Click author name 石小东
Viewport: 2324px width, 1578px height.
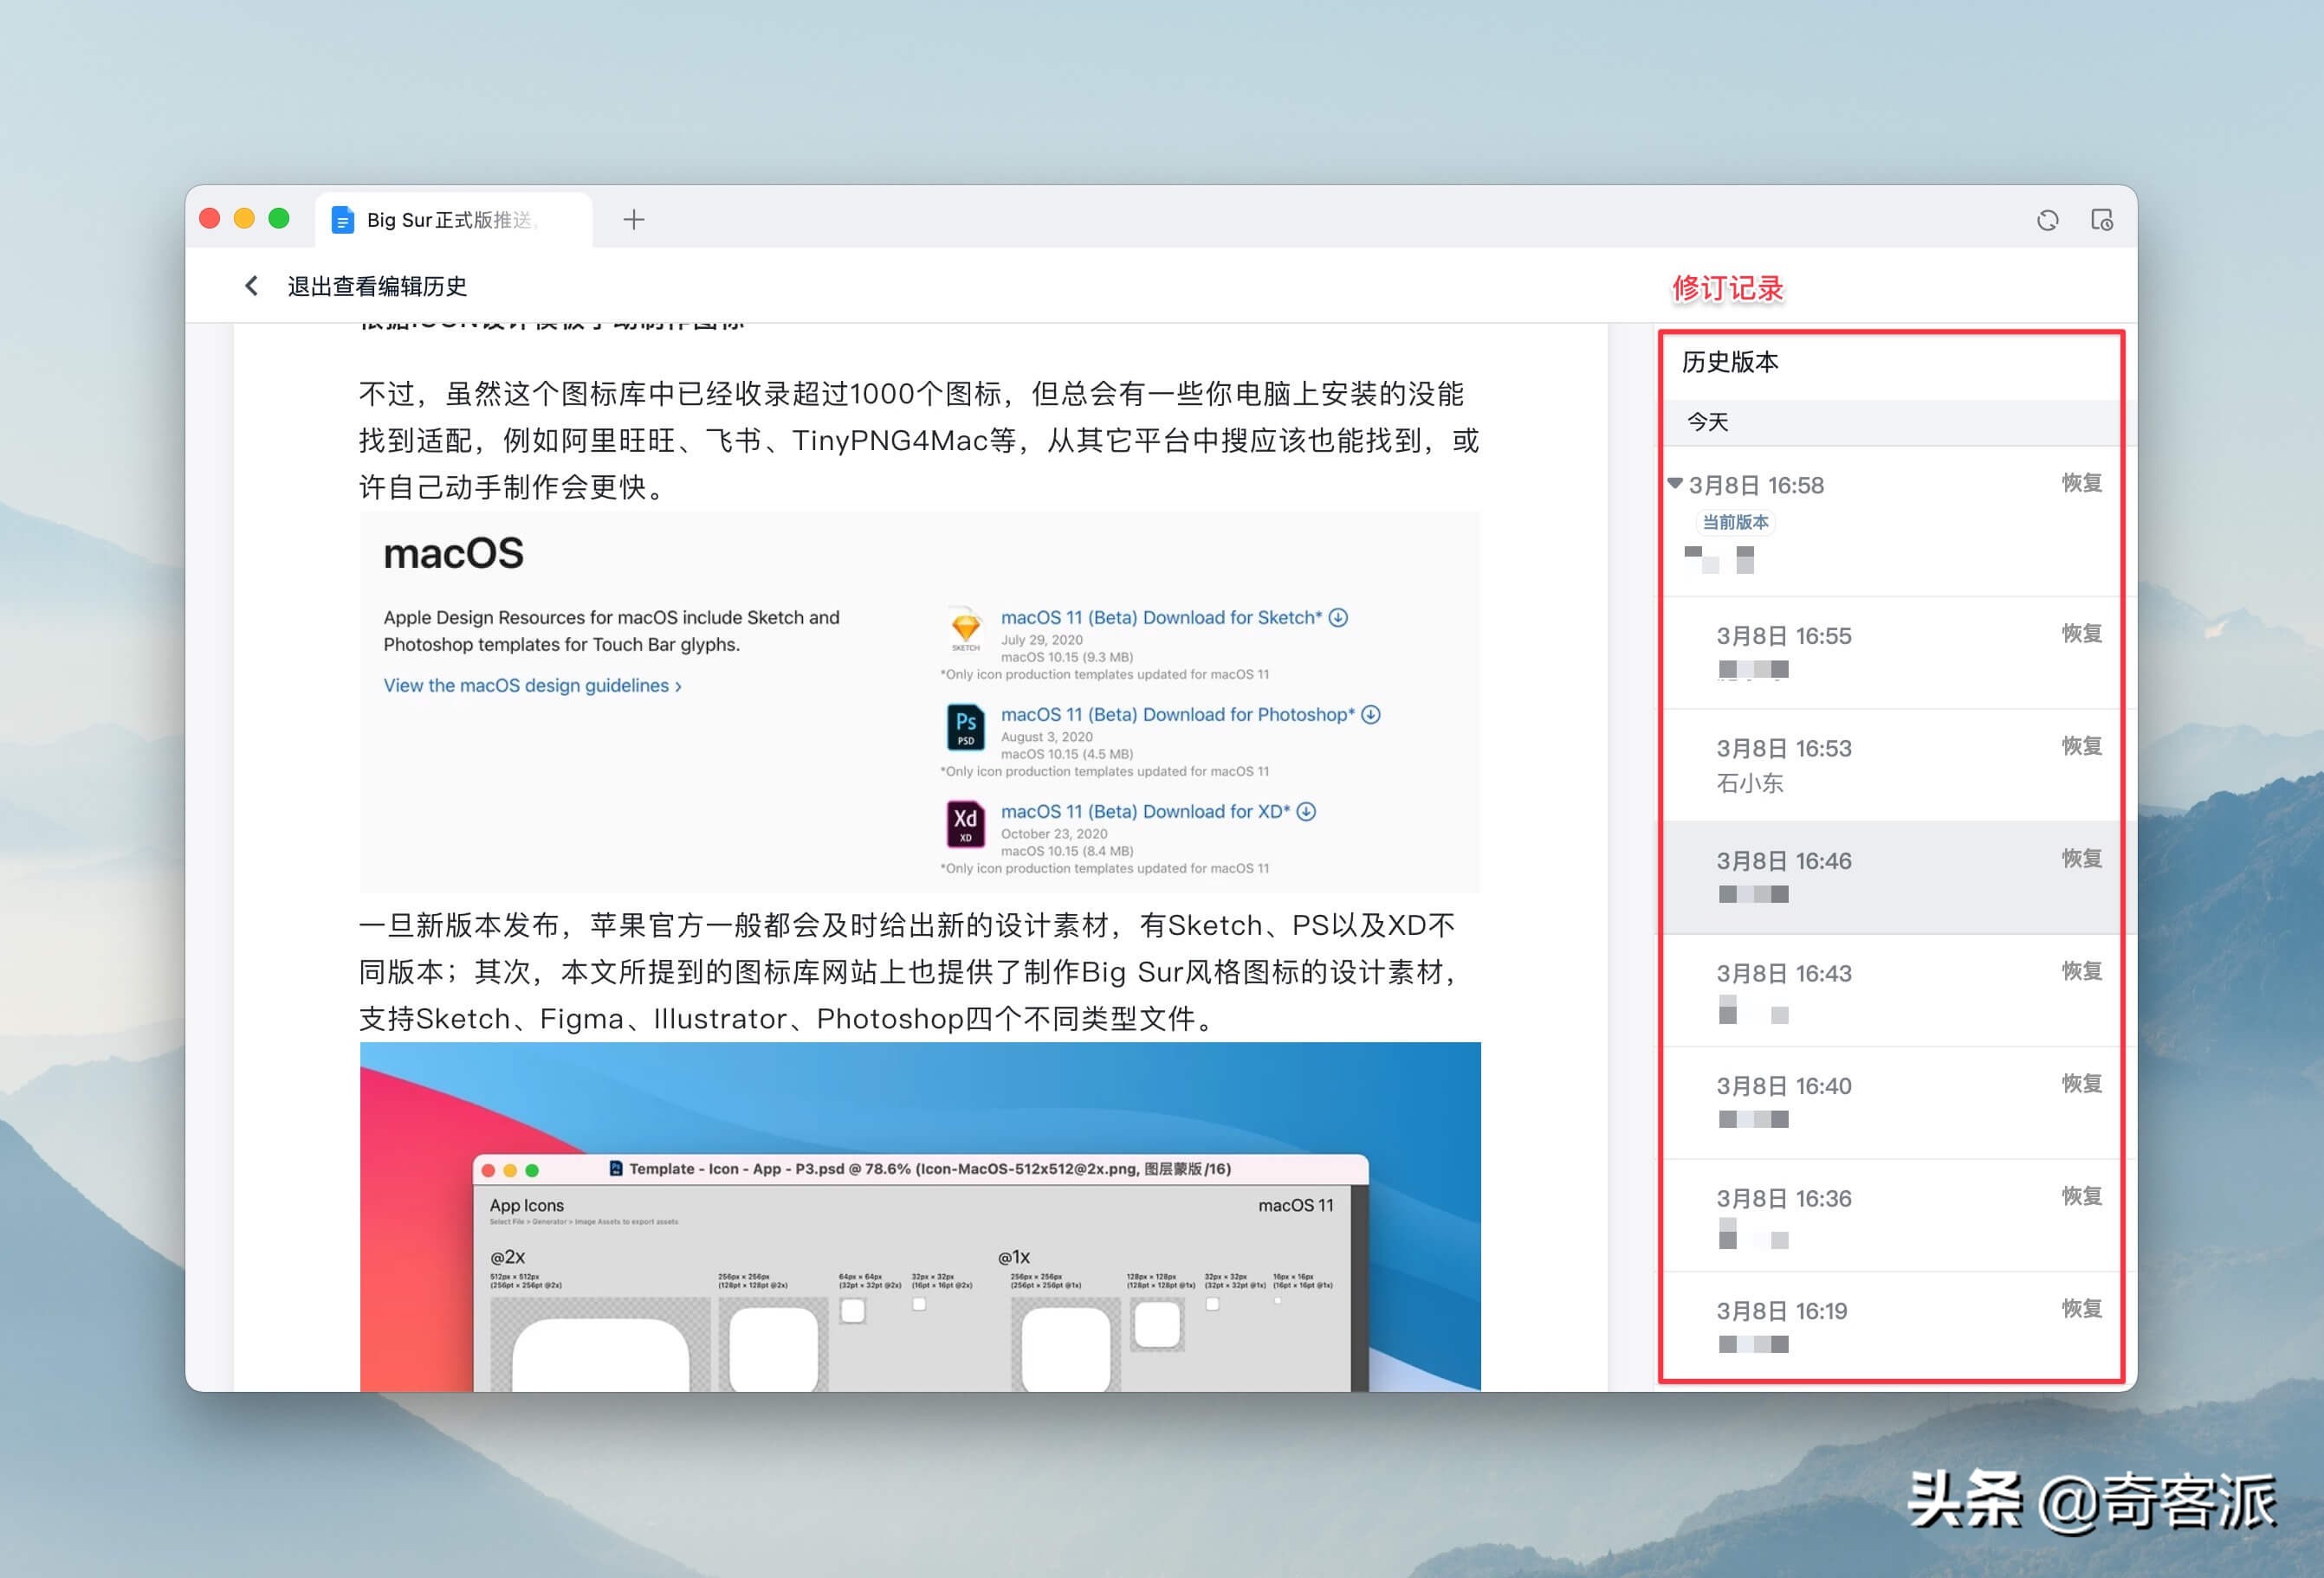pyautogui.click(x=1750, y=783)
